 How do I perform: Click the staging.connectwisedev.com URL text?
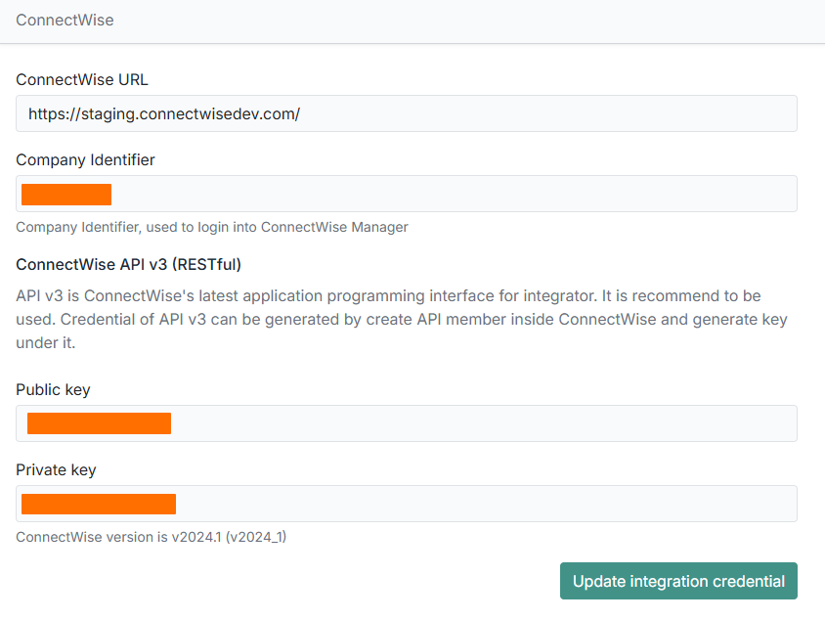(163, 113)
